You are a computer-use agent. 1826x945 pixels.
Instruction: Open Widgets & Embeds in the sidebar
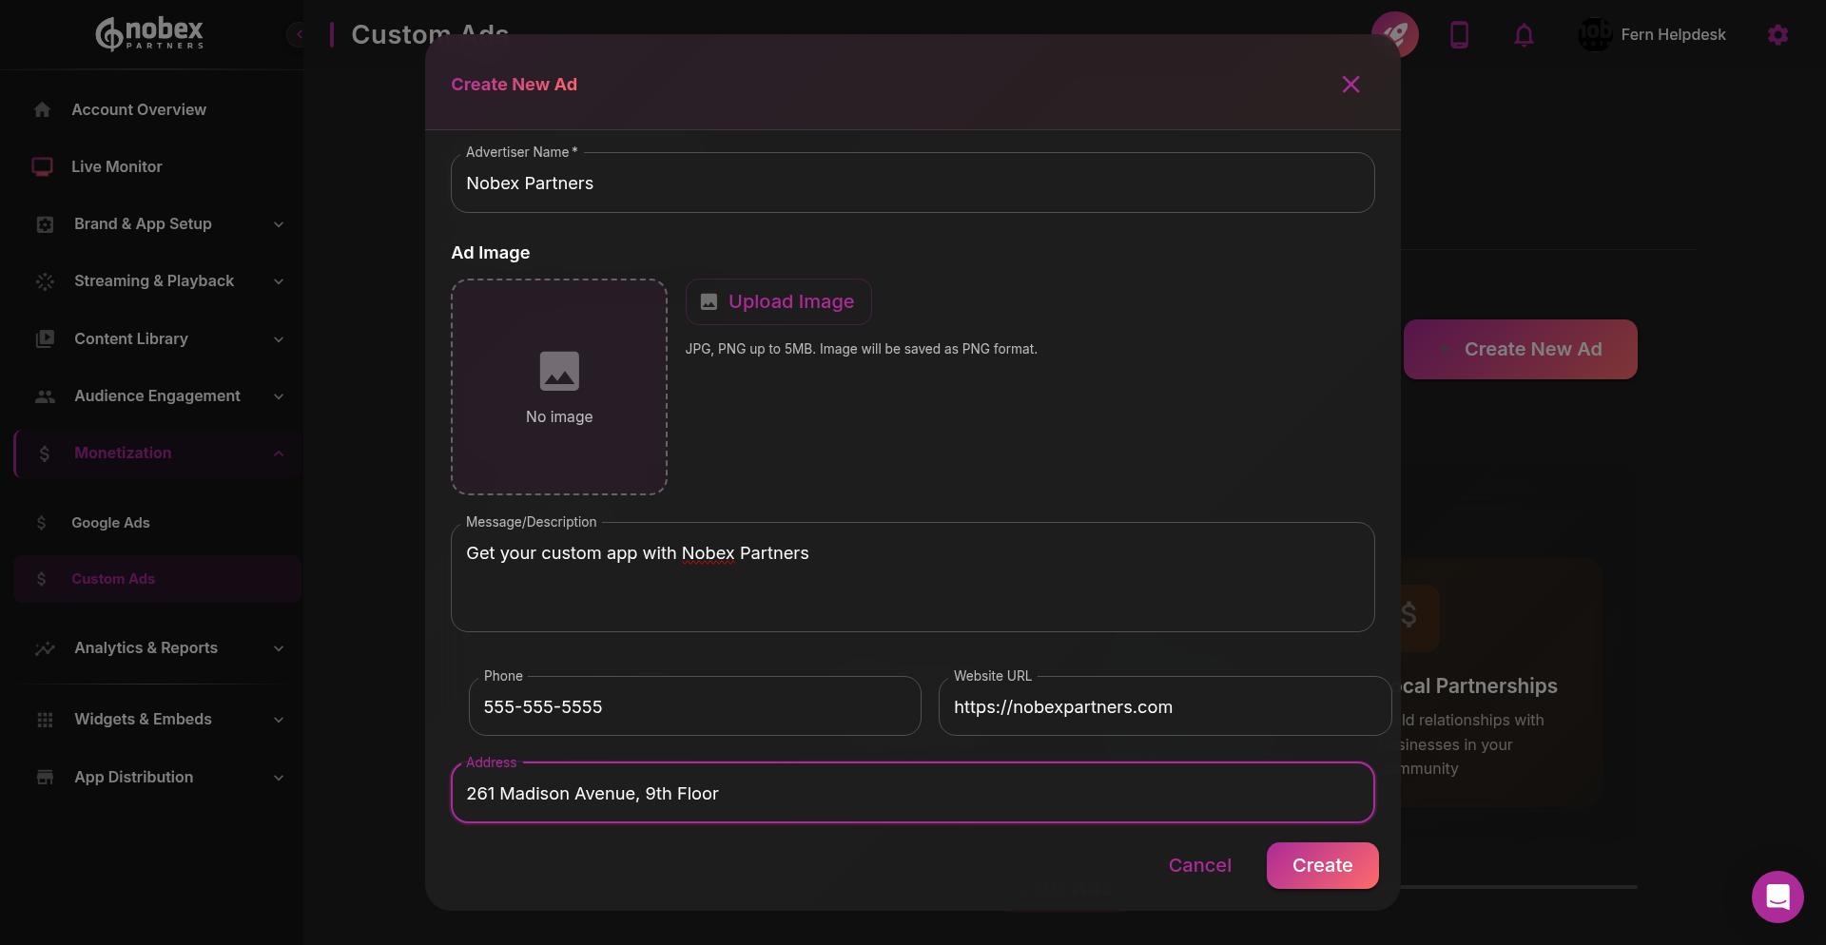click(142, 719)
